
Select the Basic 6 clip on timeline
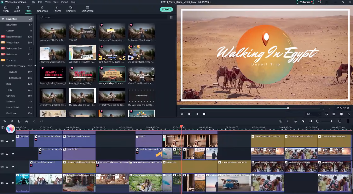[148, 141]
